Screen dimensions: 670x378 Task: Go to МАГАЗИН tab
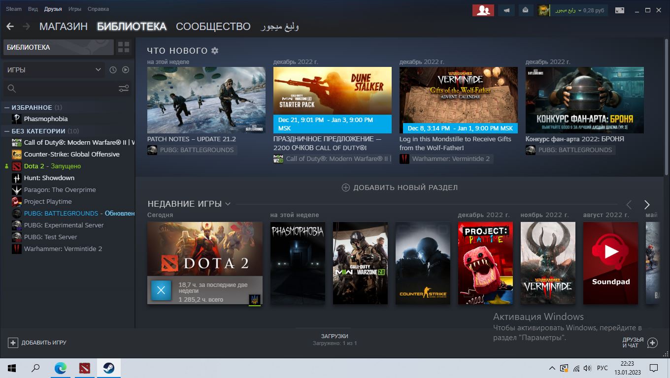(x=64, y=27)
